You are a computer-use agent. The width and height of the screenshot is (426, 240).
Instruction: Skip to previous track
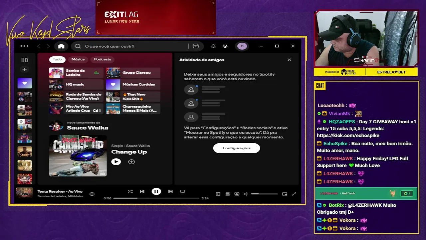pyautogui.click(x=142, y=191)
